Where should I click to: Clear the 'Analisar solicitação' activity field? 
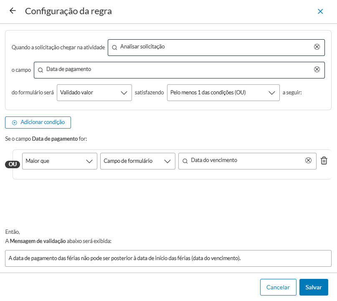coord(317,47)
